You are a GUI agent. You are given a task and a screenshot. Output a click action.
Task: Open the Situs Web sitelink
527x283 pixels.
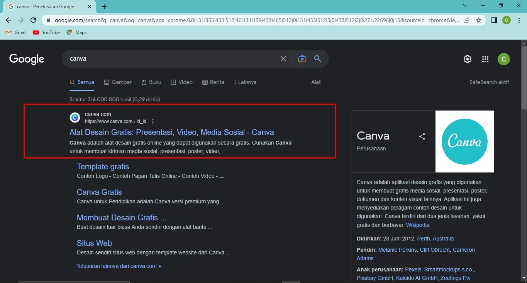[x=94, y=243]
